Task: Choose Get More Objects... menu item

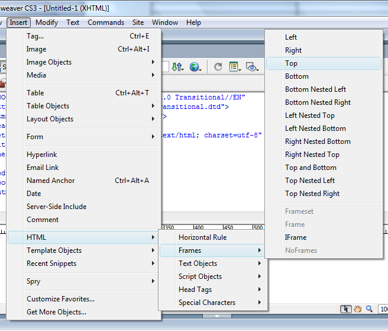Action: pos(84,312)
